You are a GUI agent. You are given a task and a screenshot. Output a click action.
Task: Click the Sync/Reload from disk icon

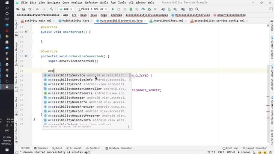pos(30,9)
